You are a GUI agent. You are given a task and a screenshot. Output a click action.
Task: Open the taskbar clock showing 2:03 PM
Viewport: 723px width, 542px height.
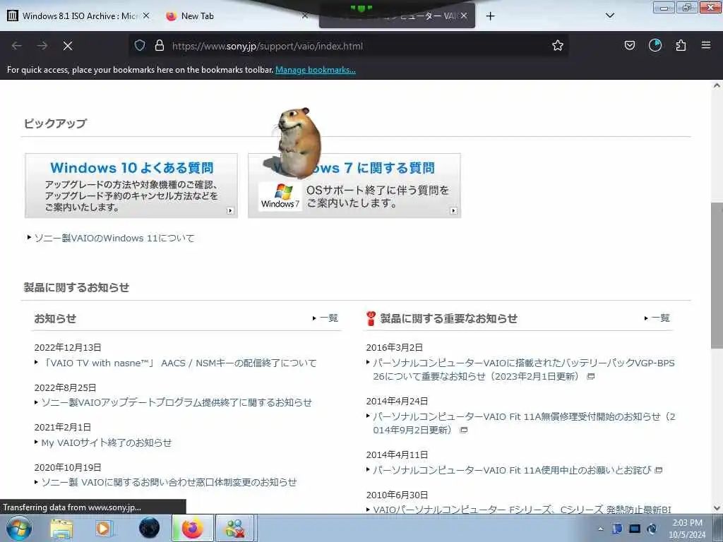(x=687, y=529)
